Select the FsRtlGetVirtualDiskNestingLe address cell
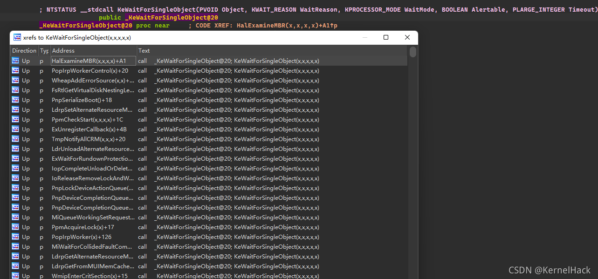This screenshot has height=279, width=598. pos(93,90)
